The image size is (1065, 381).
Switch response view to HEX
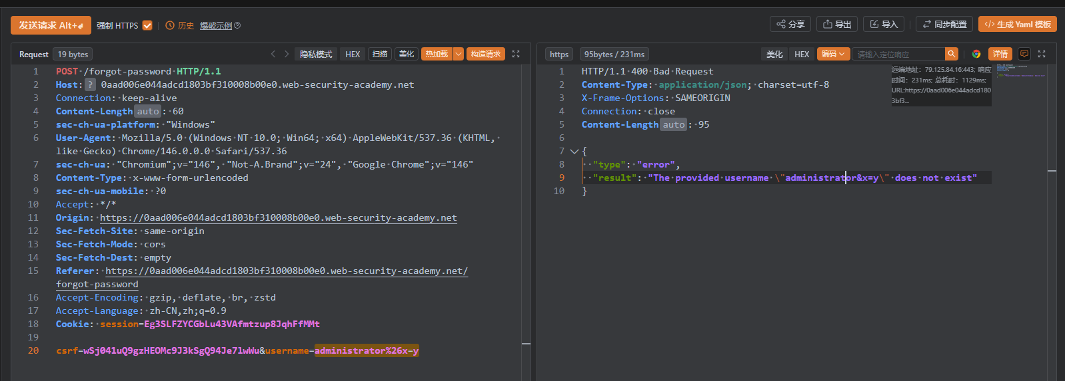click(x=802, y=54)
